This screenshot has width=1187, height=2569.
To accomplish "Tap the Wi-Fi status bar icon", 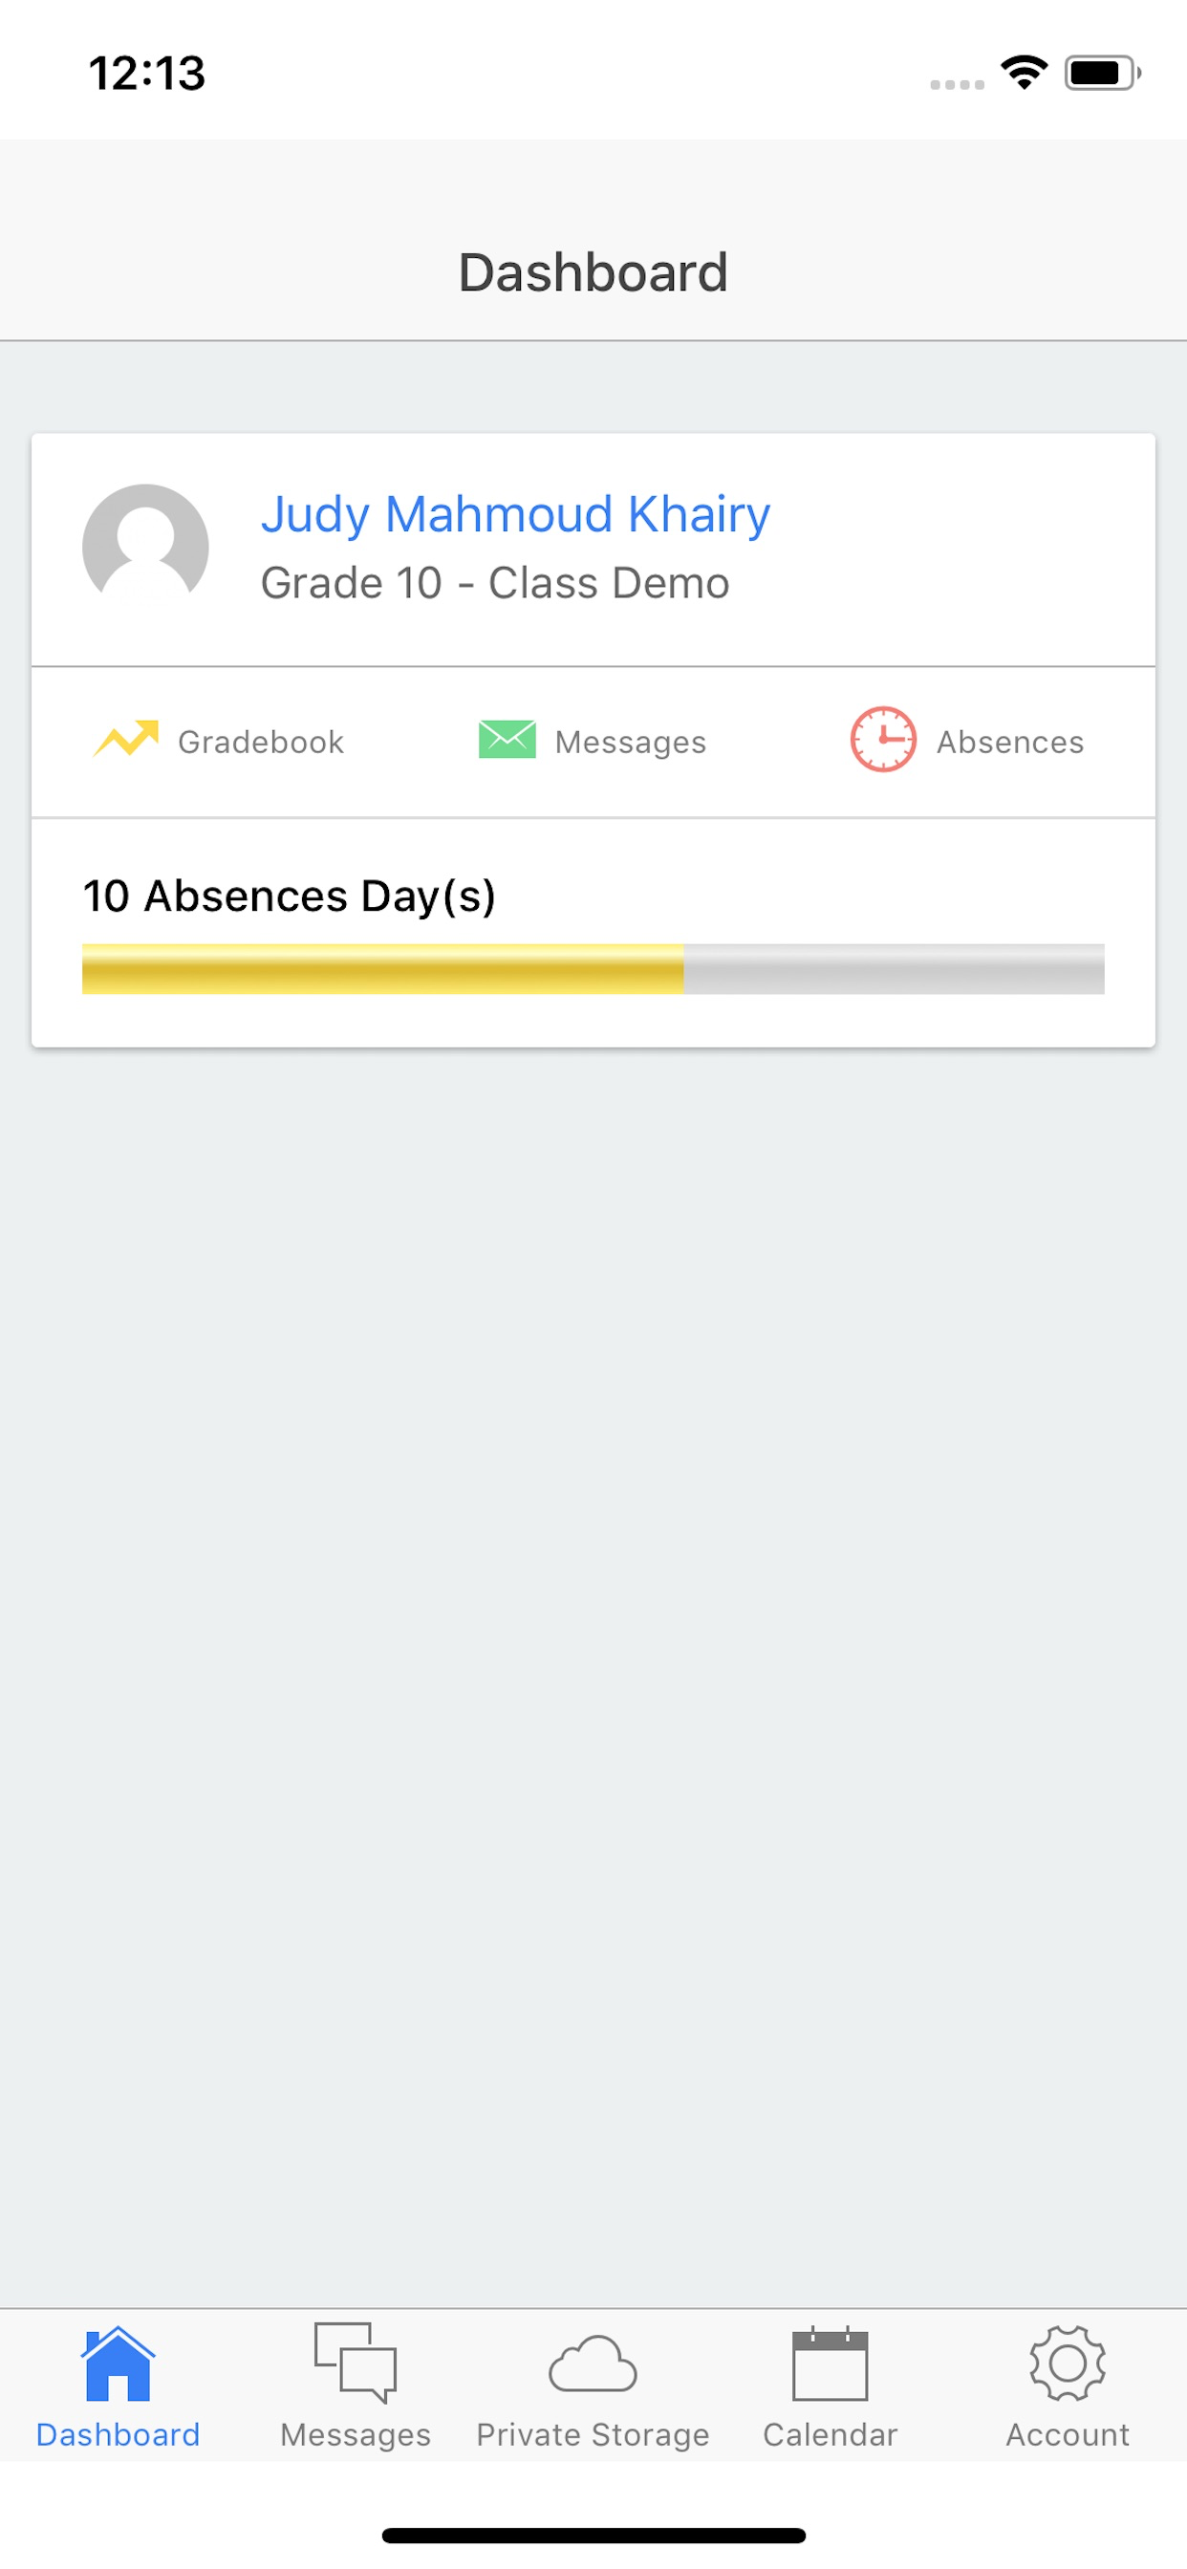I will 1024,73.
